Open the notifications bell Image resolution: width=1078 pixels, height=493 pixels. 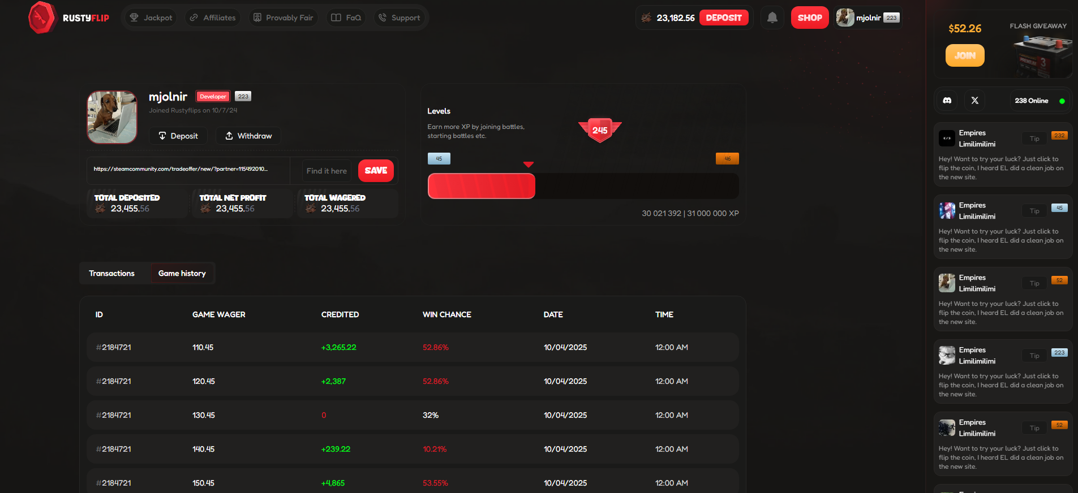pyautogui.click(x=772, y=18)
